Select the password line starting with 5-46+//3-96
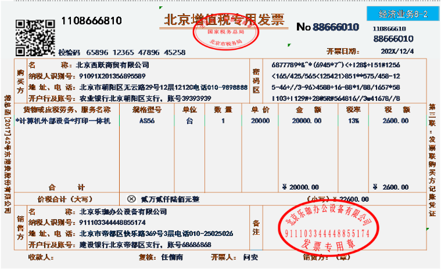Image resolution: width=441 pixels, height=269 pixels. click(x=336, y=88)
